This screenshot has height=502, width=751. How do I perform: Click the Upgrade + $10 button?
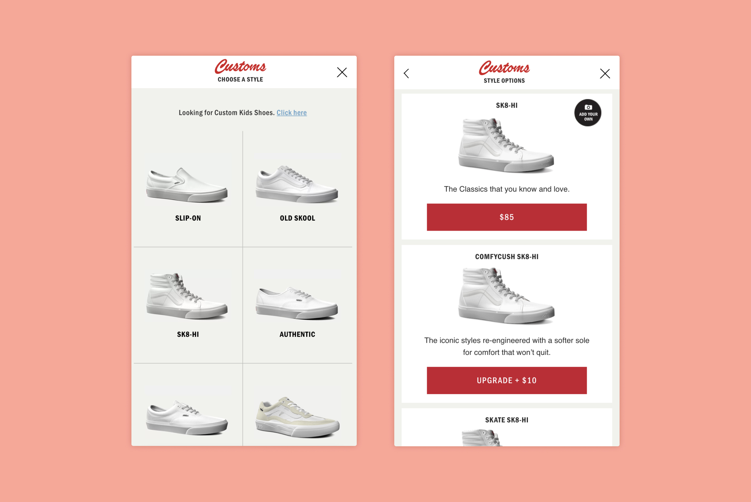pyautogui.click(x=507, y=380)
